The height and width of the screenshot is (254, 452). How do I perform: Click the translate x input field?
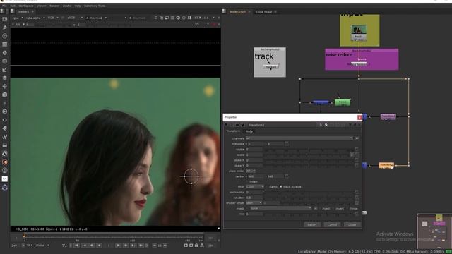[256, 144]
